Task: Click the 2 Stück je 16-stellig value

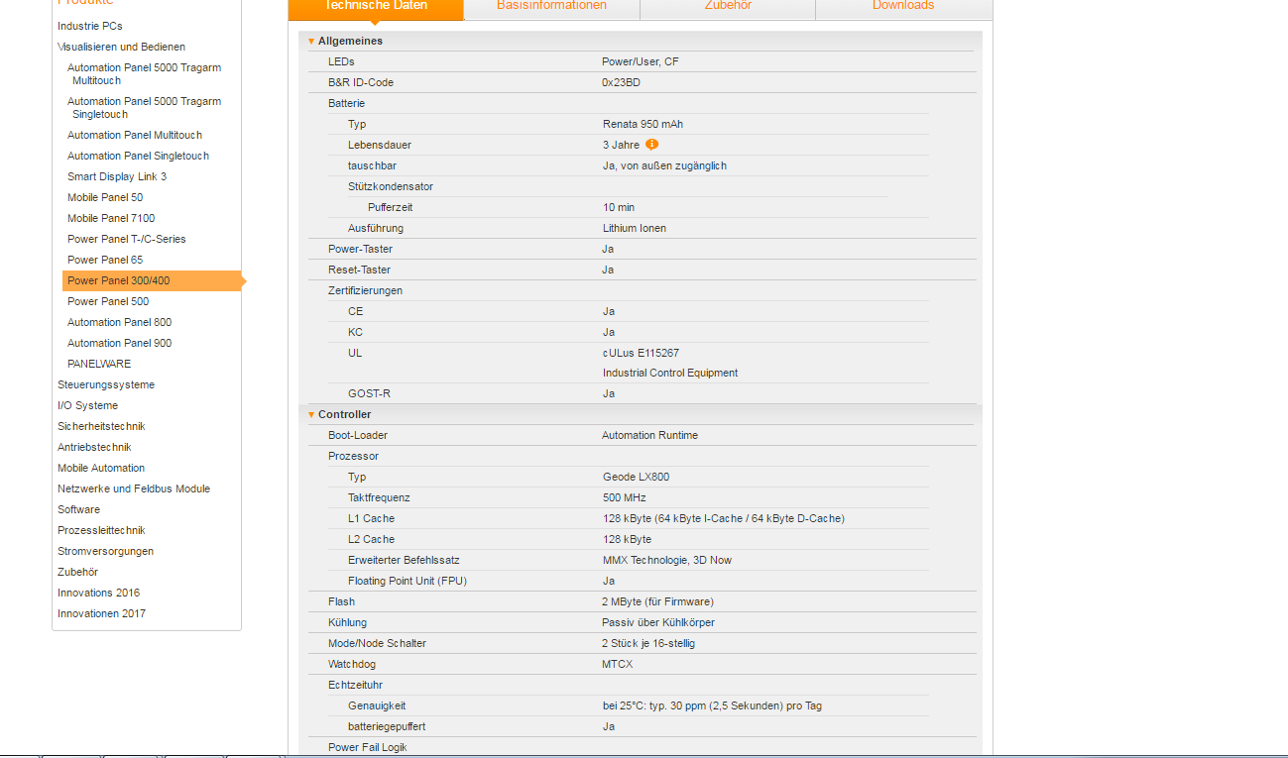Action: (x=648, y=643)
